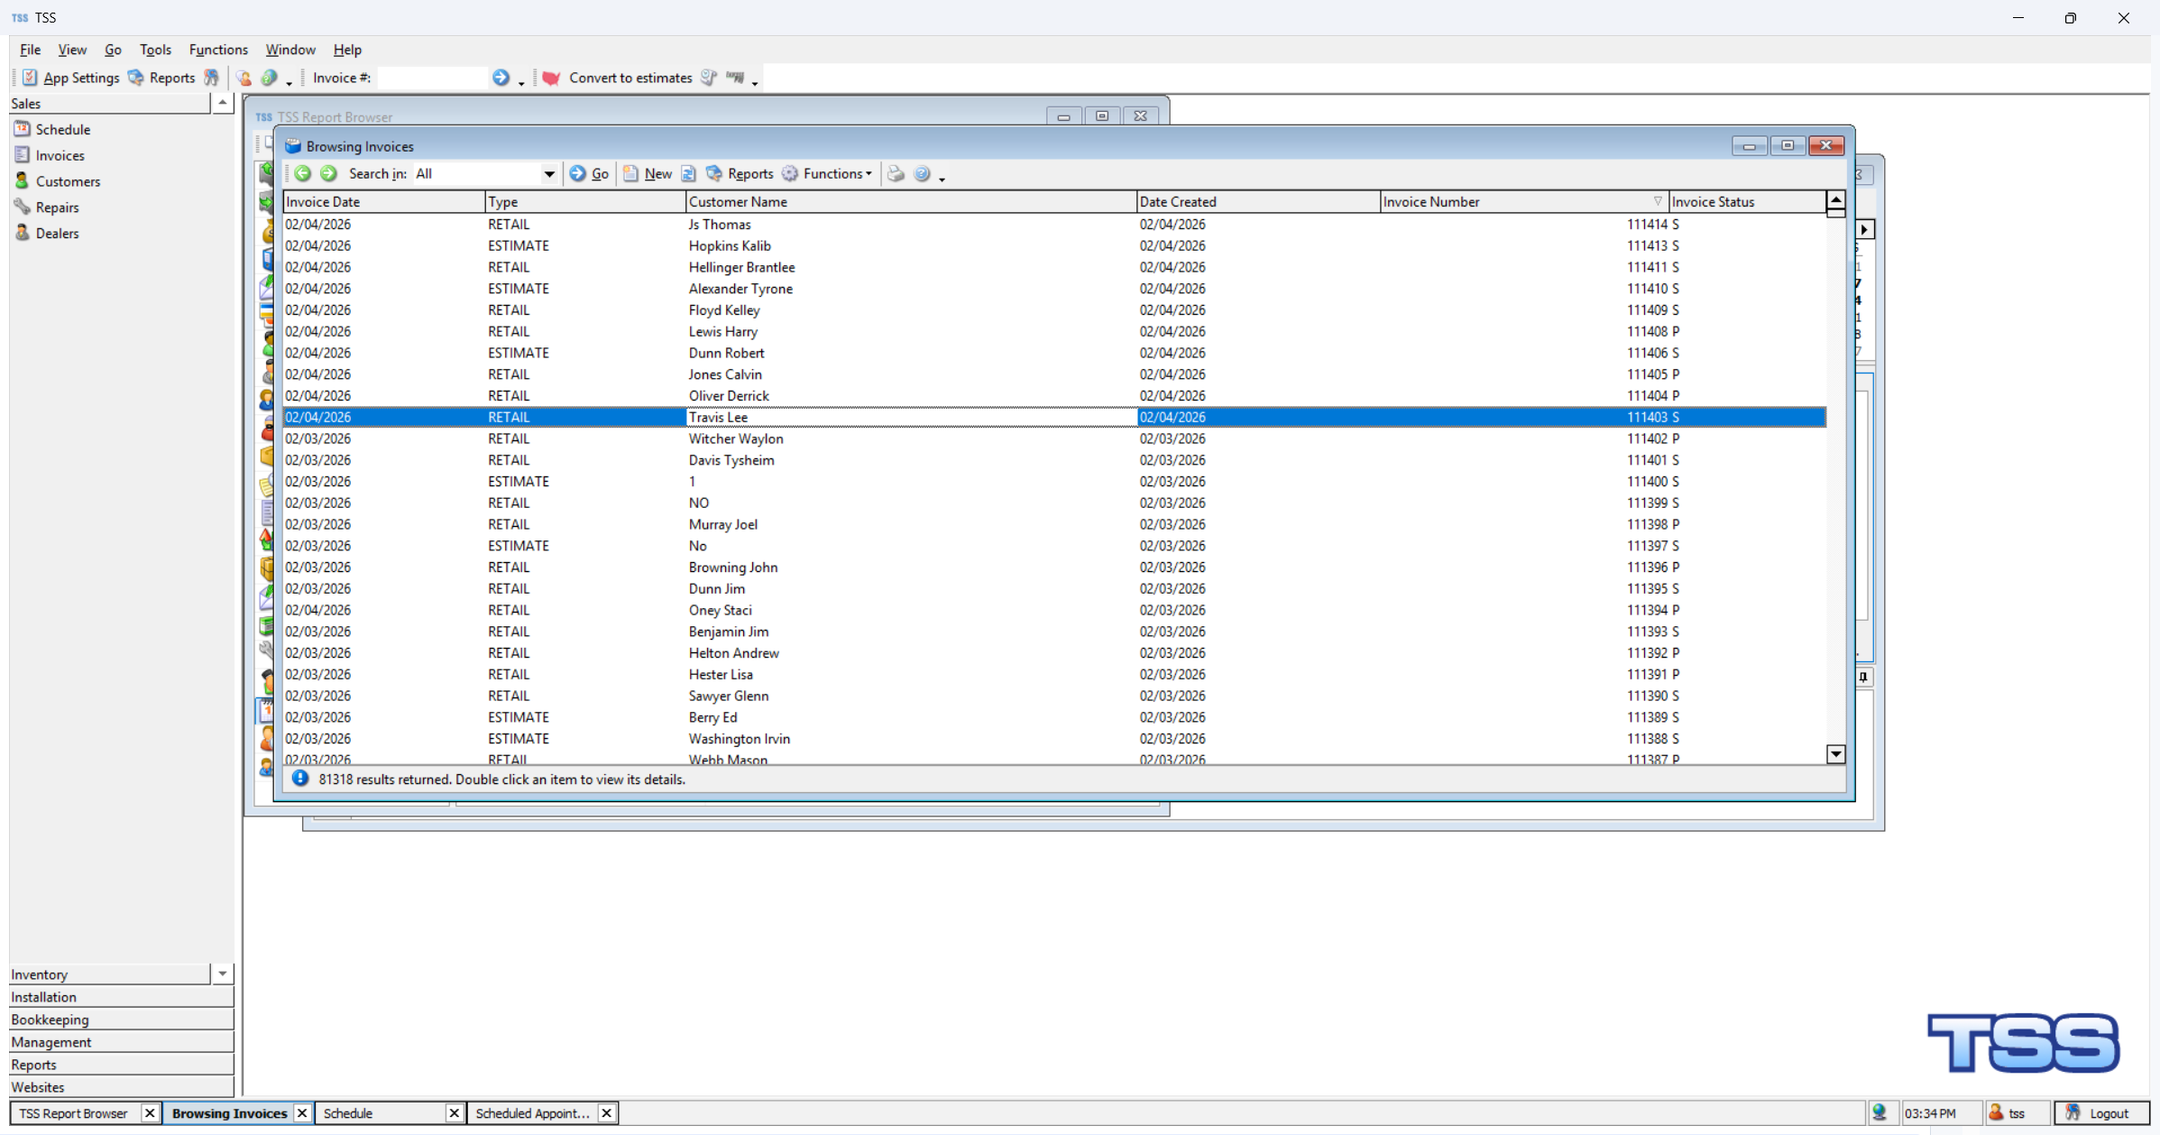Click the printer icon in invoice toolbar
Viewport: 2160px width, 1135px height.
click(896, 173)
